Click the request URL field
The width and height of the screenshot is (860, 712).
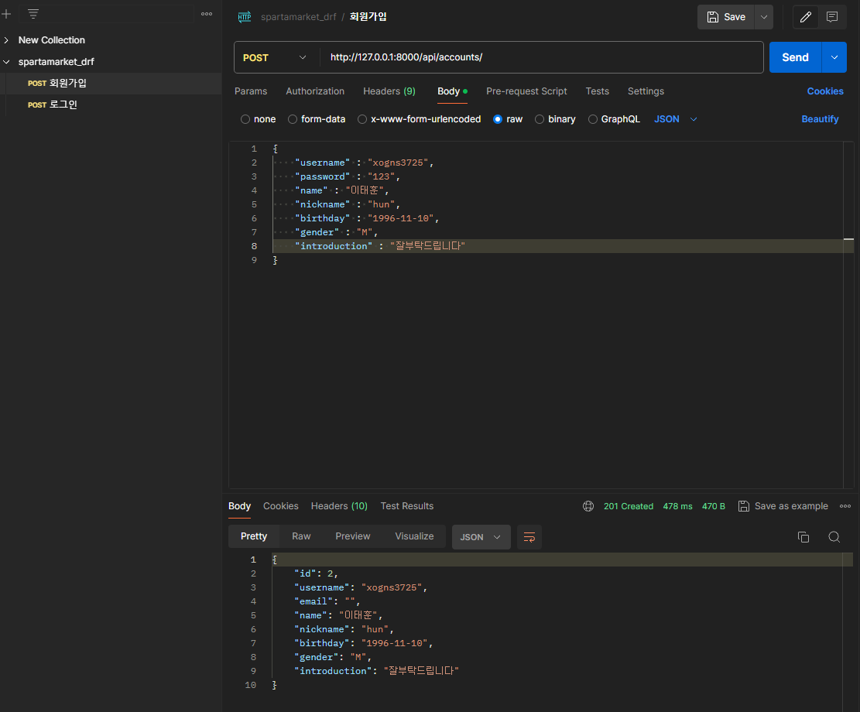[x=542, y=57]
